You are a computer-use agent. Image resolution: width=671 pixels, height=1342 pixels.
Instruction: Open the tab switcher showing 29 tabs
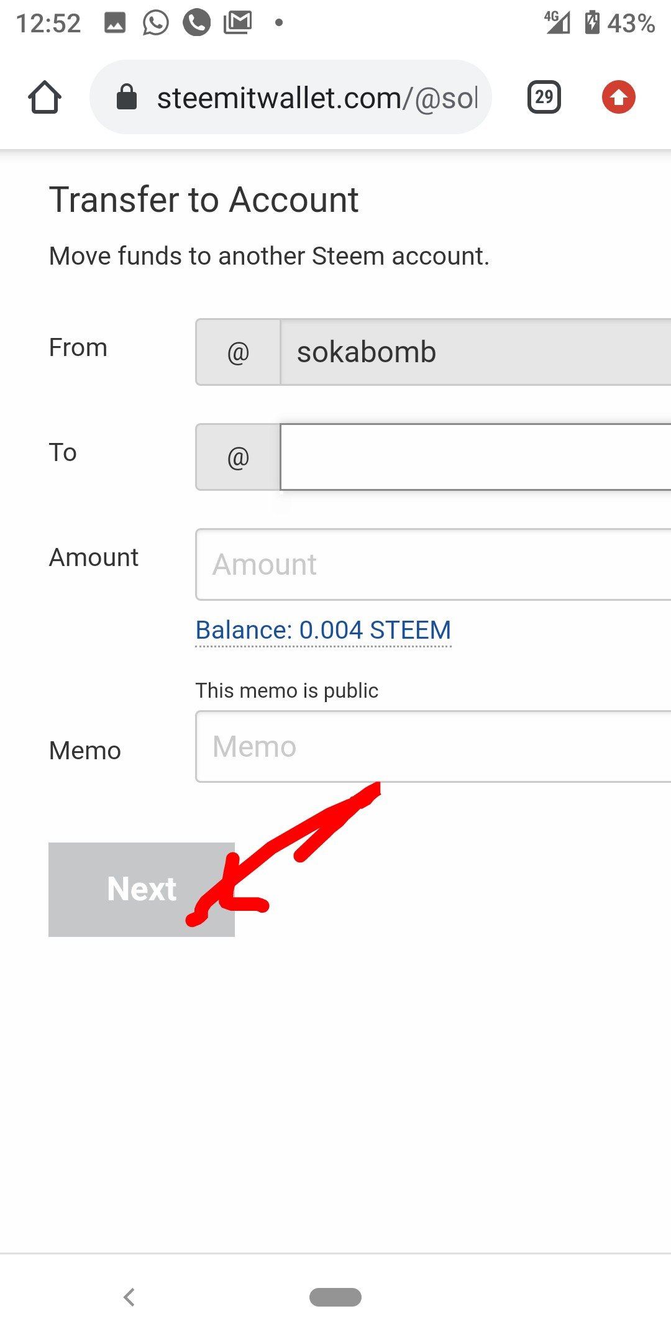pyautogui.click(x=544, y=98)
